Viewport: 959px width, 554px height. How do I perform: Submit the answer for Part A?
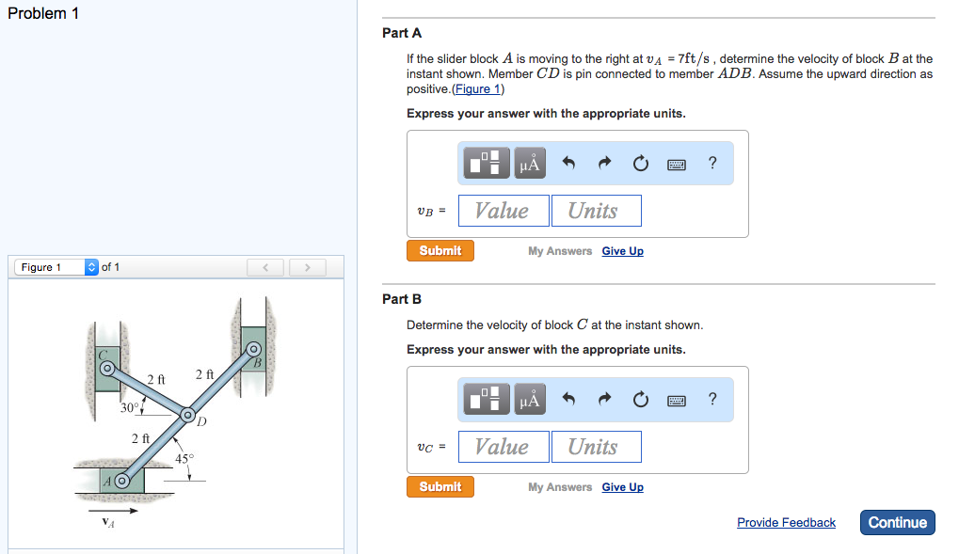point(440,250)
